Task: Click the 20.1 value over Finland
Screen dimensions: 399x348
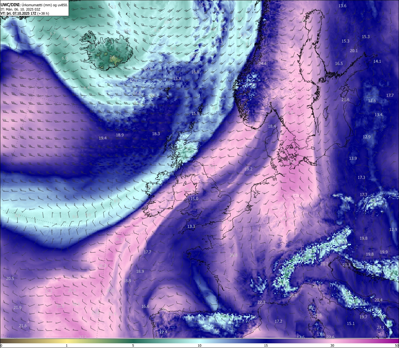Action: [x=354, y=51]
